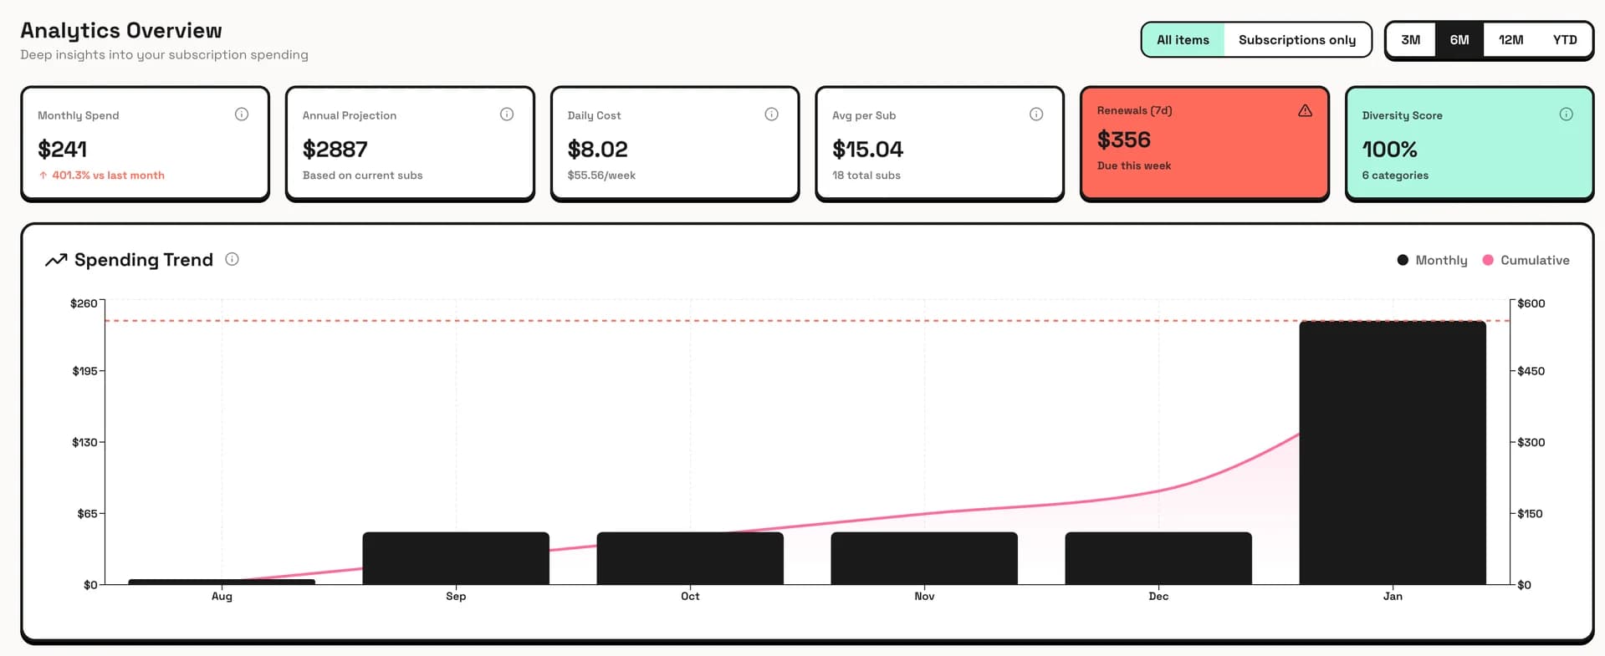
Task: Click the Monthly Spend info icon
Action: pyautogui.click(x=242, y=114)
